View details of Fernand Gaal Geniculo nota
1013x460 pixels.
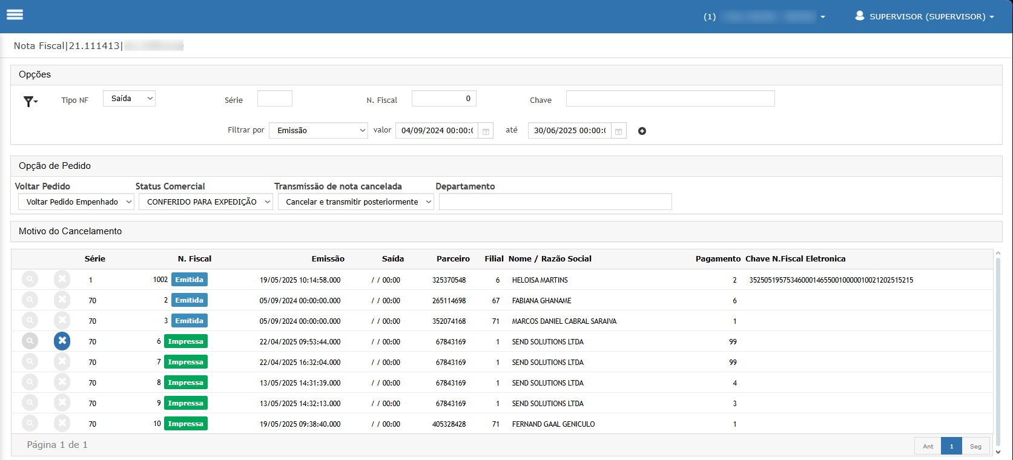(30, 423)
